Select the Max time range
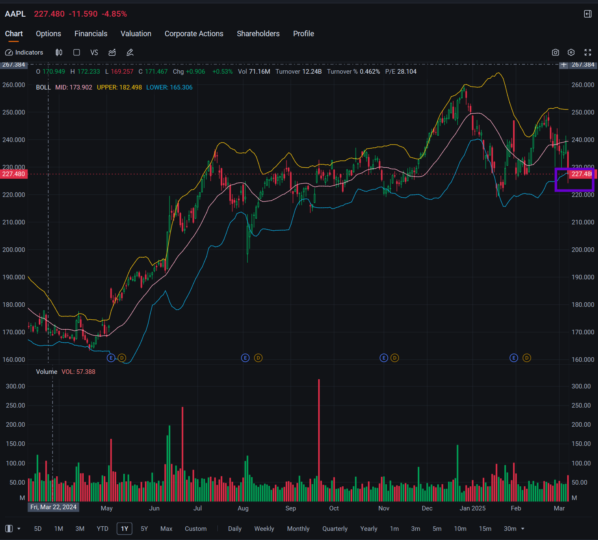The image size is (598, 540). [x=166, y=529]
